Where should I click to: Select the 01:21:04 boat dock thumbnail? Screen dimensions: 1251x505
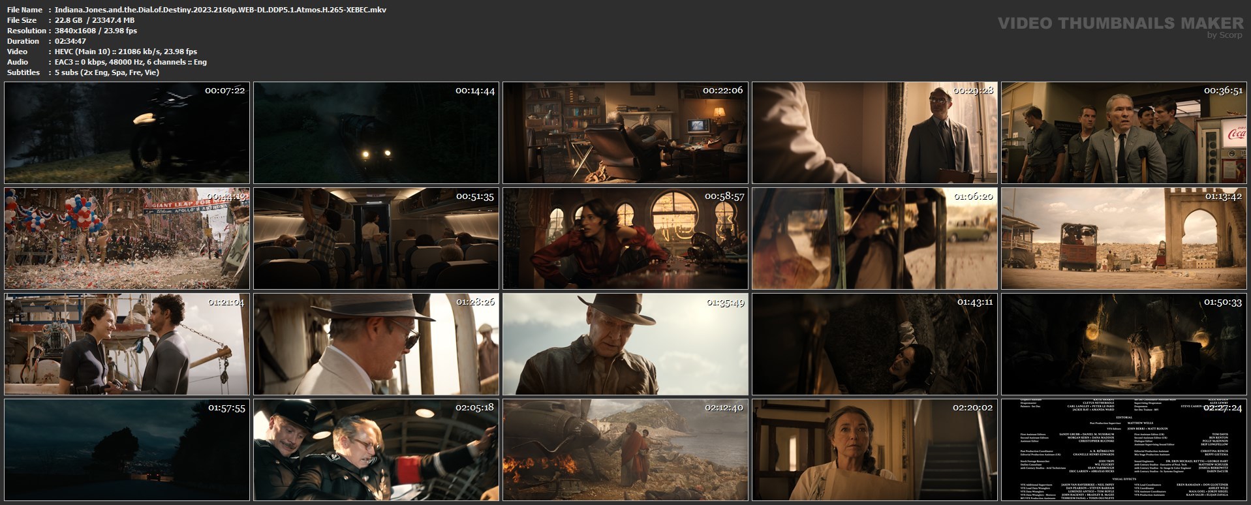pos(127,344)
